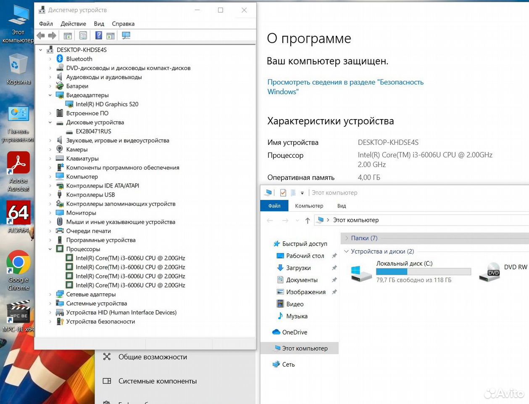529x404 pixels.
Task: Select Встроенное ПО category
Action: click(x=87, y=113)
